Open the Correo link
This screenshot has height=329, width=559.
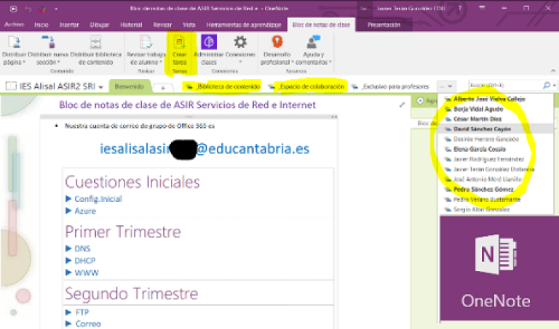[88, 324]
